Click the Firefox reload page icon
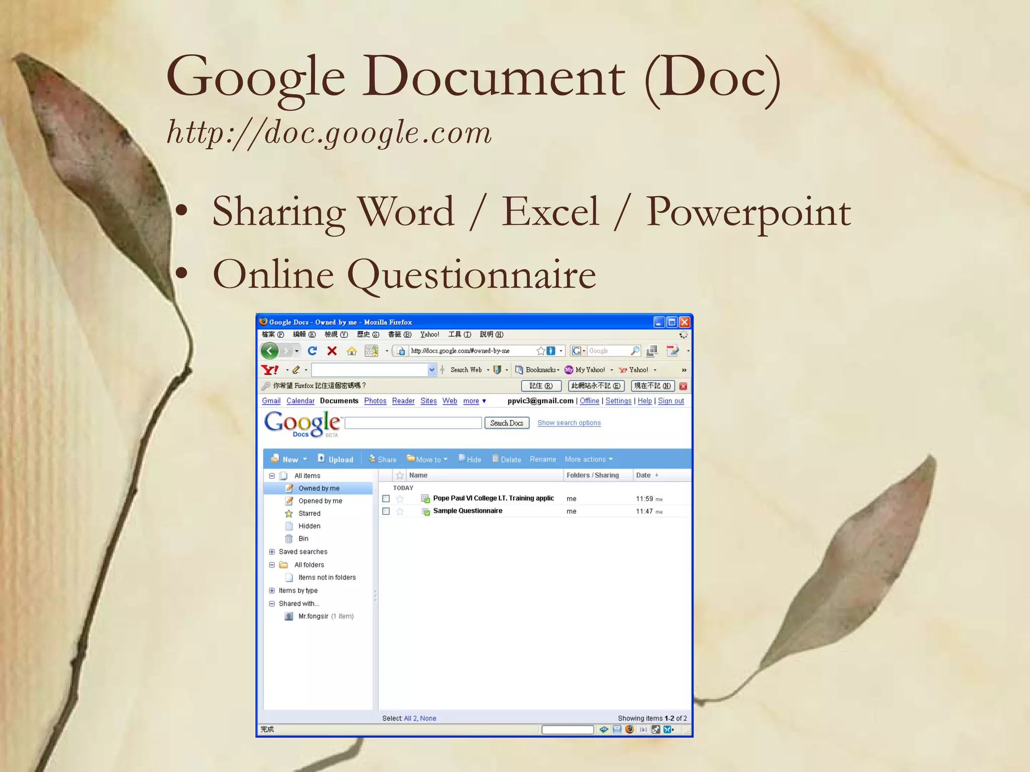1030x772 pixels. (x=312, y=351)
